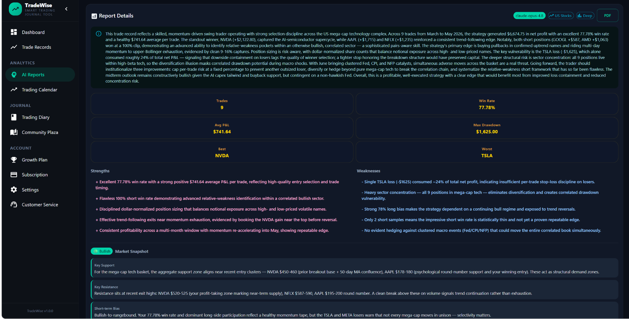The image size is (629, 319).
Task: Visit the Community Plaza
Action: (x=40, y=132)
